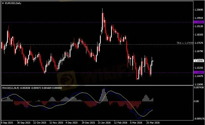Click the current price label 1.15896

pos(198,61)
